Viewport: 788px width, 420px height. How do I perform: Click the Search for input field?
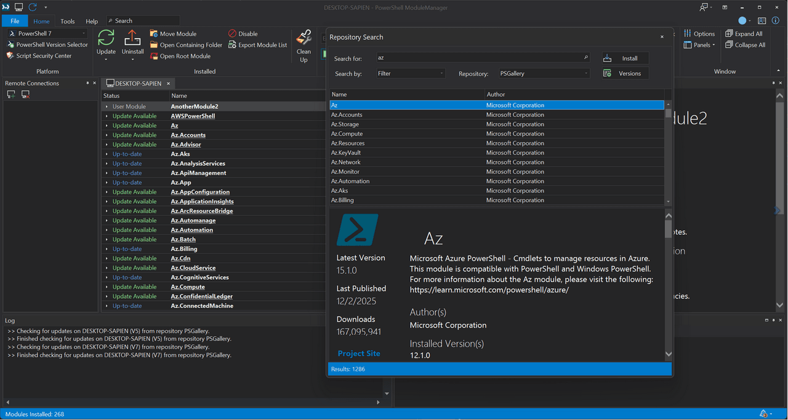pyautogui.click(x=482, y=58)
